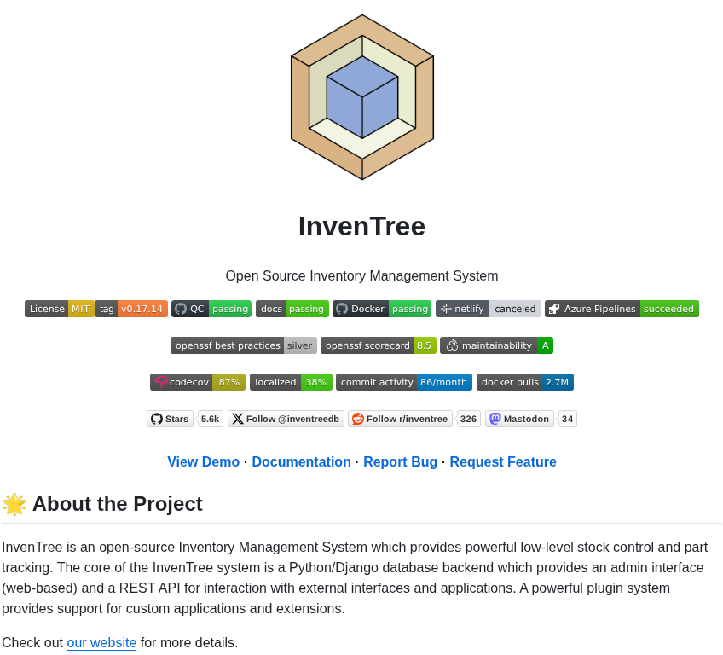This screenshot has height=655, width=723.
Task: Open the localized 38% badge
Action: (x=291, y=382)
